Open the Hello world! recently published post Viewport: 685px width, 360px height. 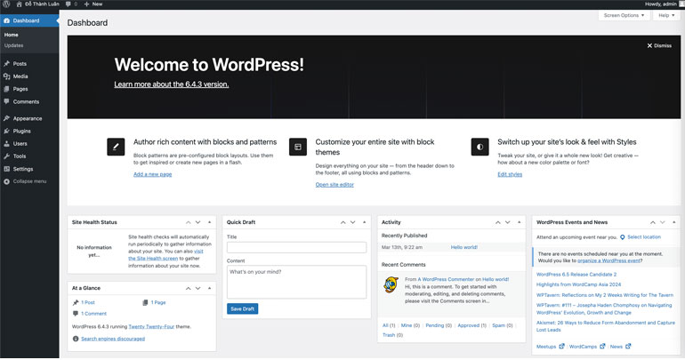tap(464, 247)
